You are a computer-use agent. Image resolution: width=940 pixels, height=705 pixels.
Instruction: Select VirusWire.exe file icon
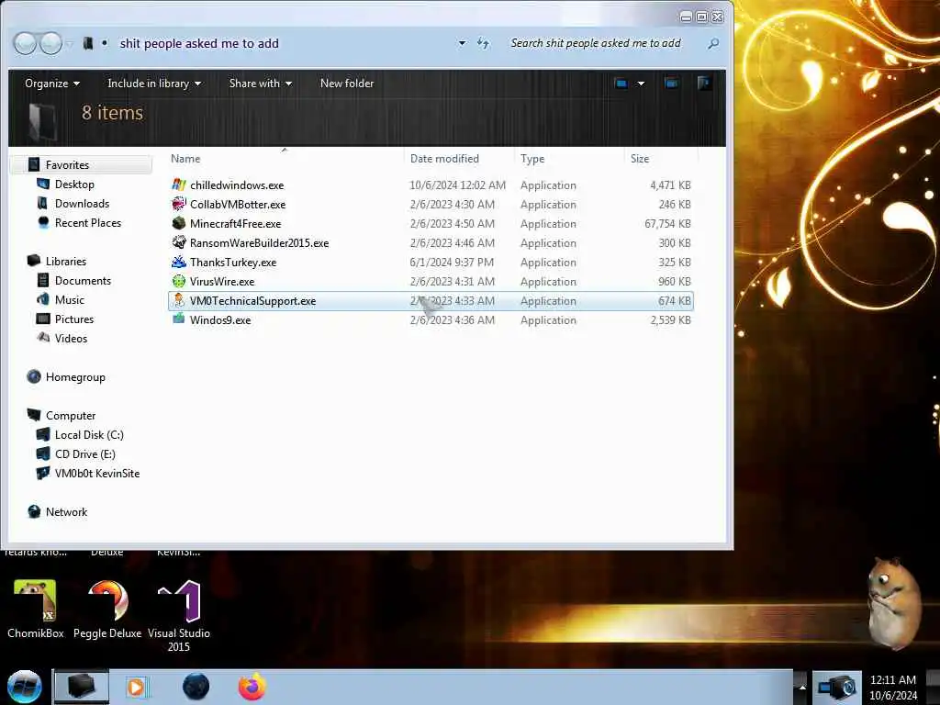(179, 281)
